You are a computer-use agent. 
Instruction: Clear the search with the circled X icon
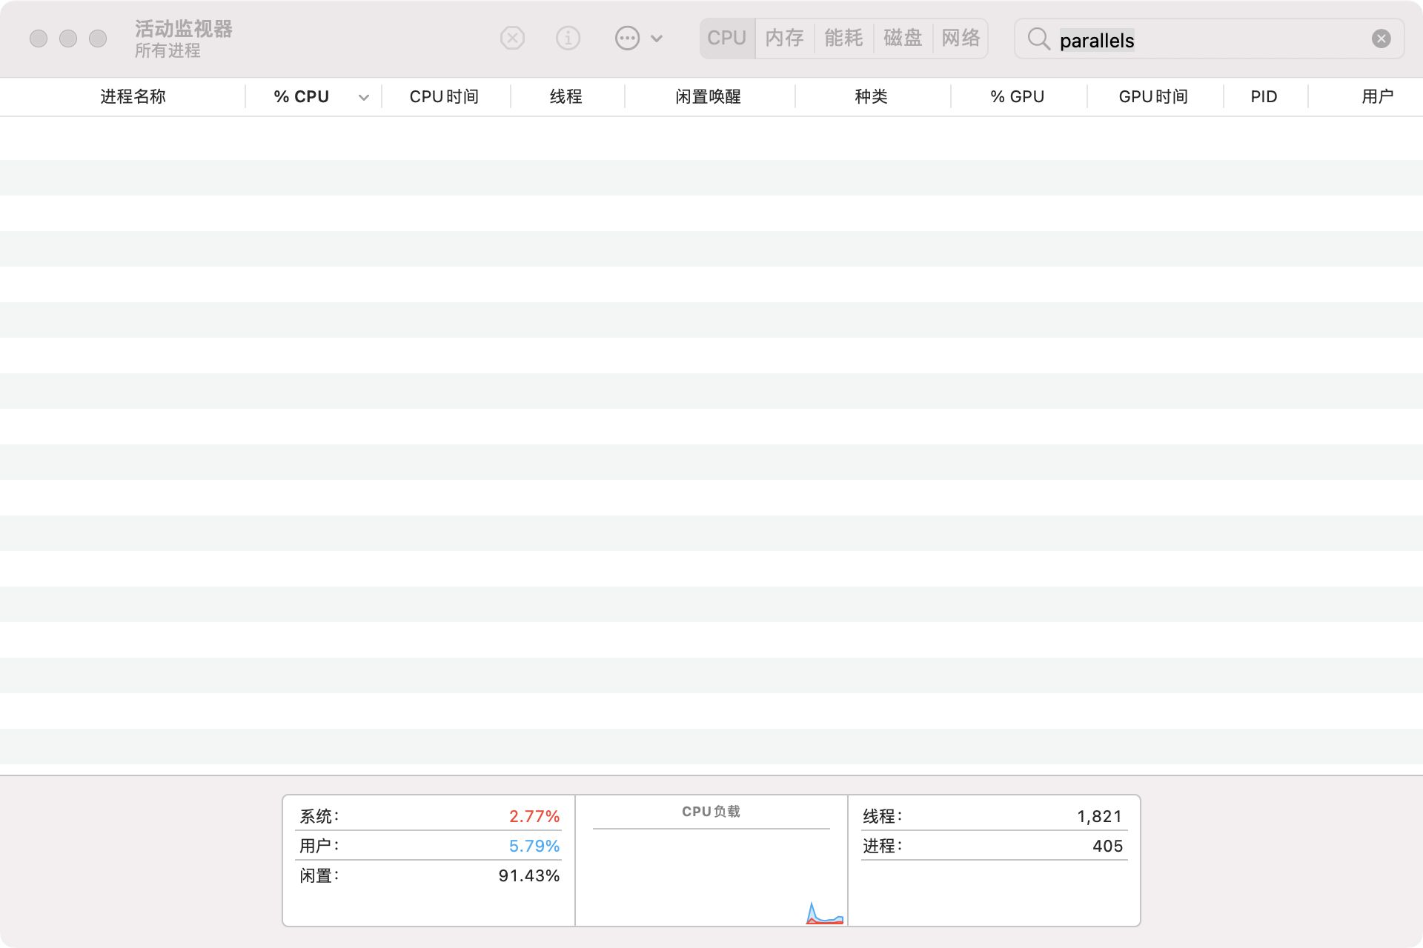pos(1380,38)
